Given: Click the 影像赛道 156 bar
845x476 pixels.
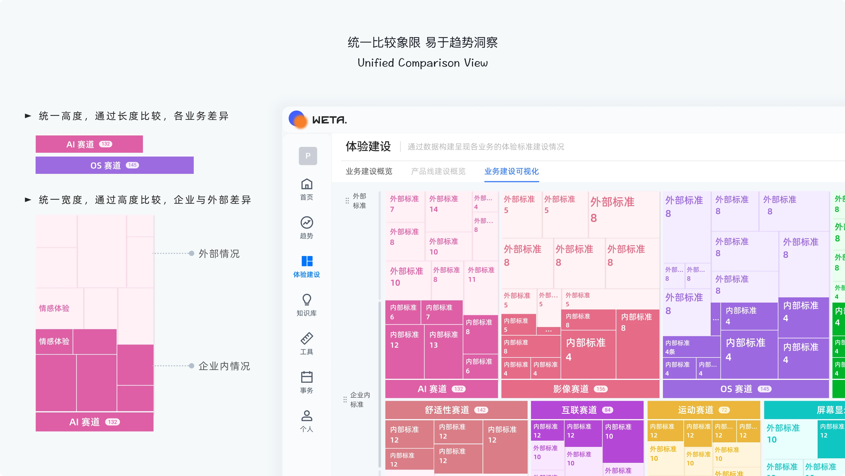Looking at the screenshot, I should pos(580,389).
